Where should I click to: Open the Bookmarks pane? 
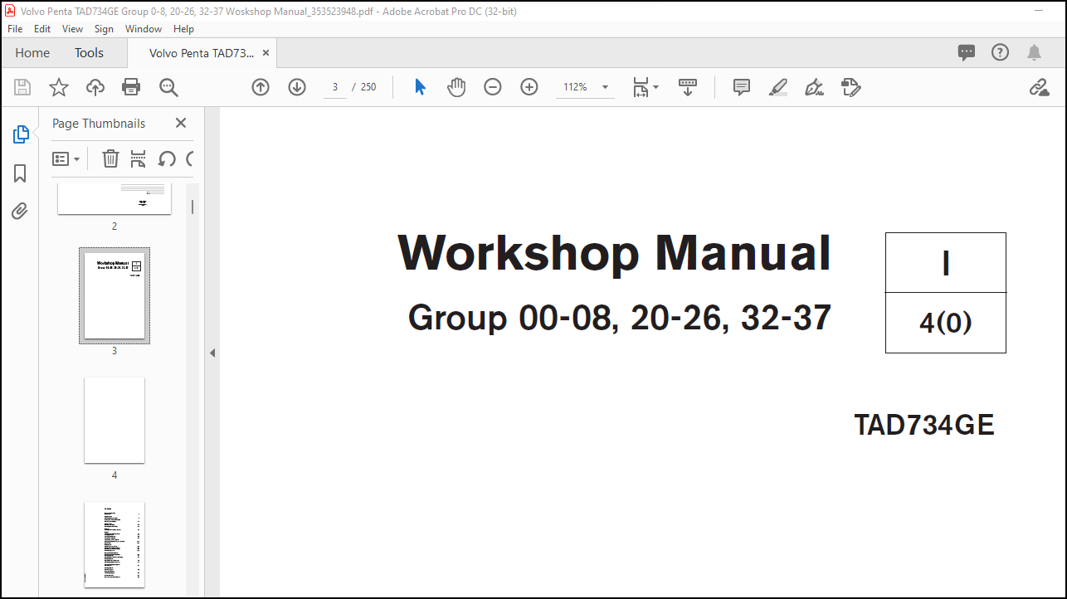[x=21, y=173]
